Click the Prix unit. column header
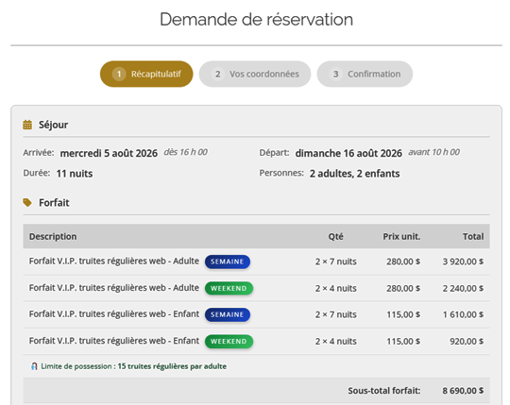510x405 pixels. [401, 237]
